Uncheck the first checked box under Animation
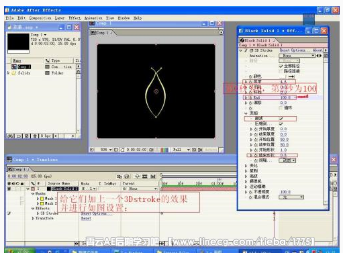The height and width of the screenshot is (253, 343). (281, 66)
